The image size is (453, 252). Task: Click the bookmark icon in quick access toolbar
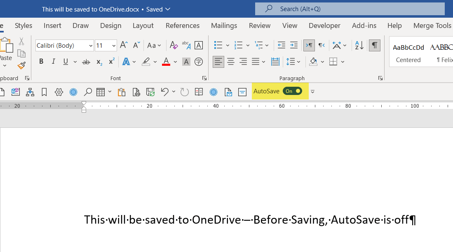pyautogui.click(x=44, y=92)
